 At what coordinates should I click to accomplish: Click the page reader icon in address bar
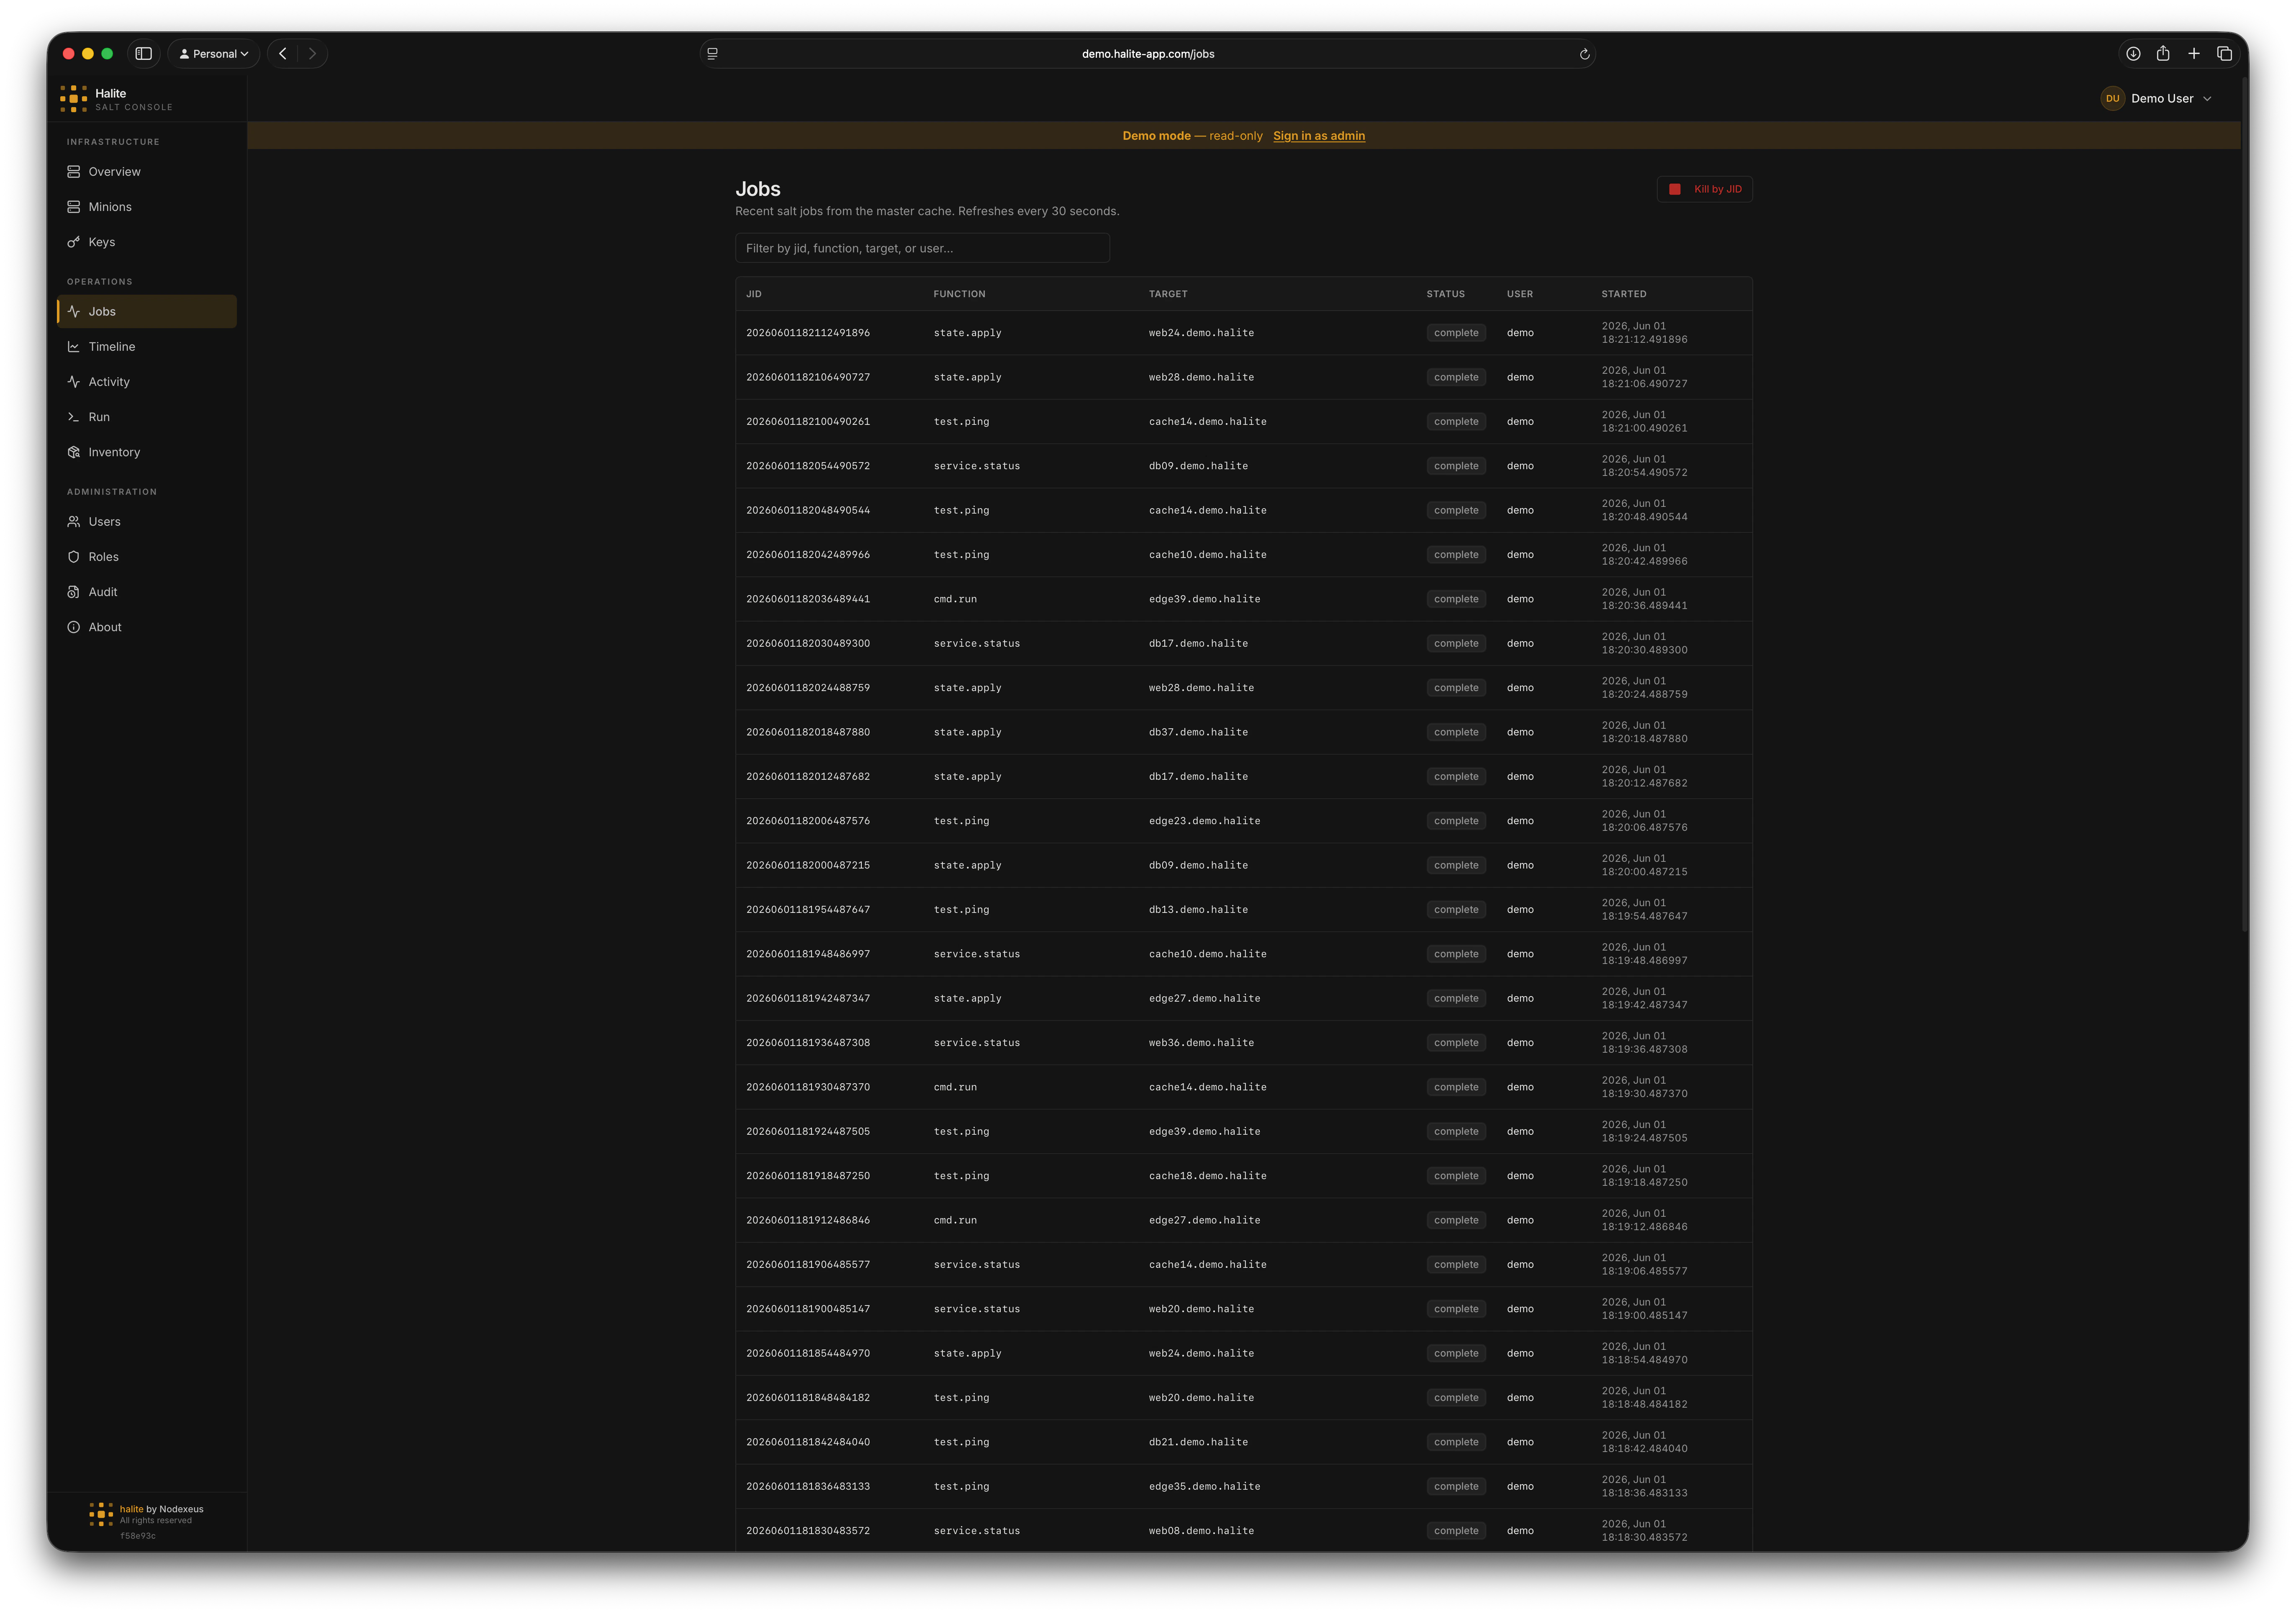point(712,54)
